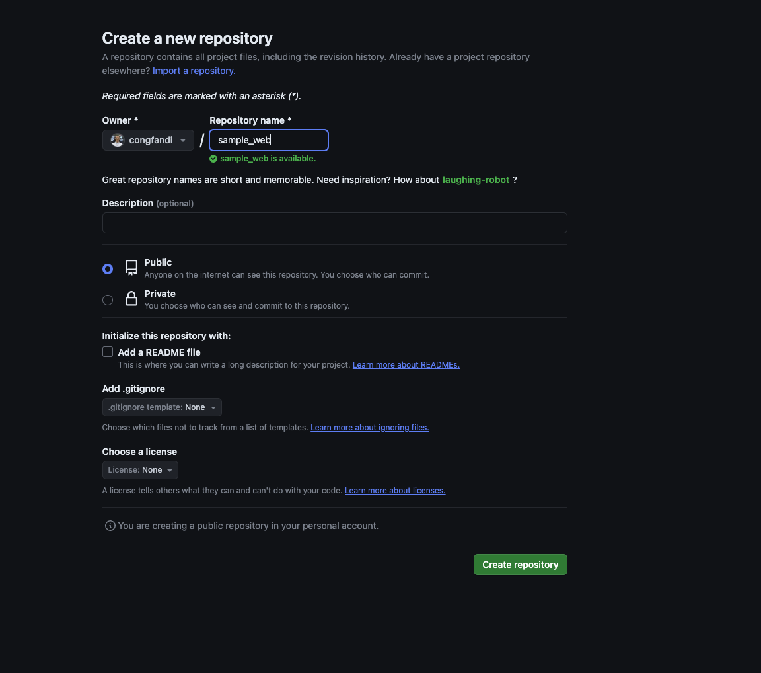
Task: Click the congfandi owner avatar icon
Action: (x=117, y=140)
